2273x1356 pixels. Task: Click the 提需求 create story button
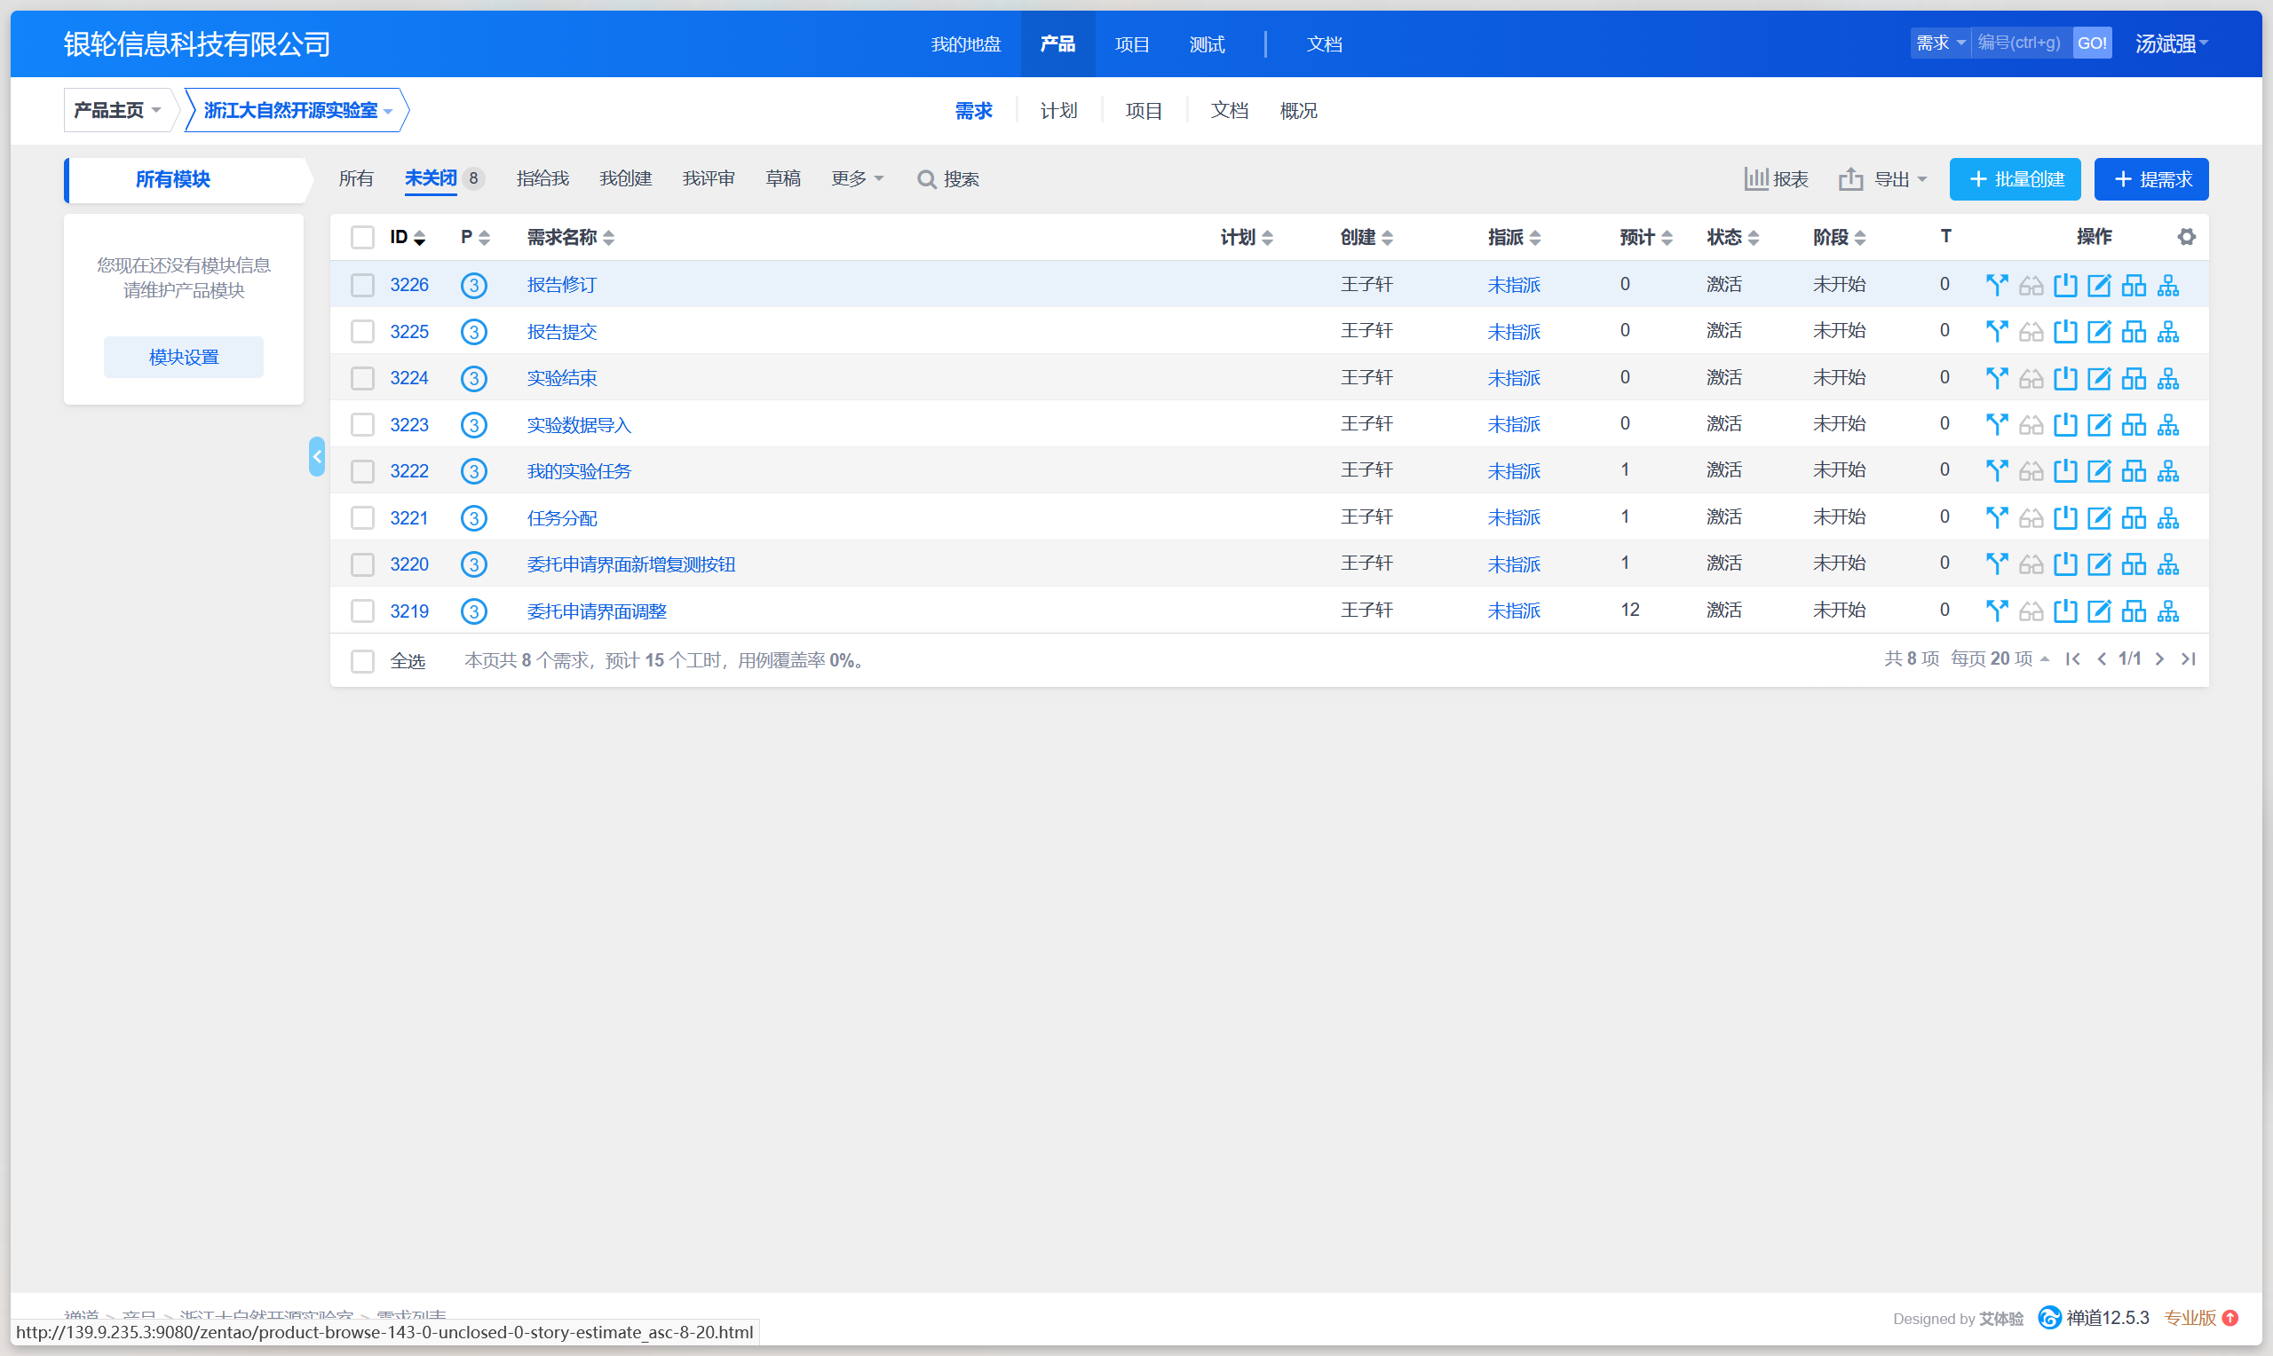point(2150,179)
